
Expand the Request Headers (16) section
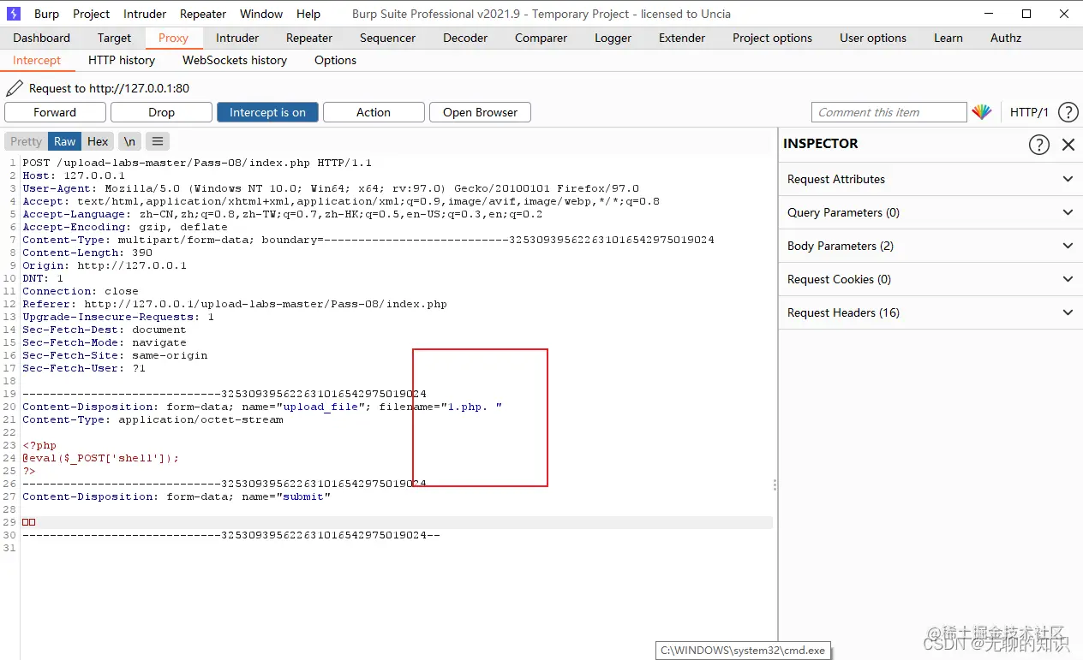pyautogui.click(x=930, y=312)
